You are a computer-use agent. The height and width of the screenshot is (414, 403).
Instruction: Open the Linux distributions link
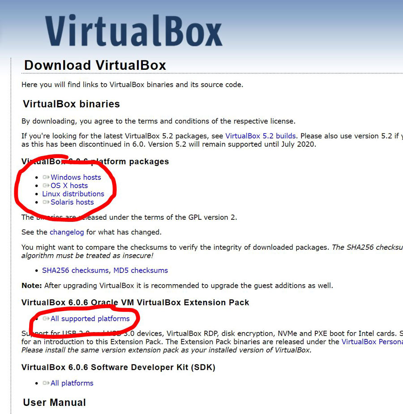(73, 194)
